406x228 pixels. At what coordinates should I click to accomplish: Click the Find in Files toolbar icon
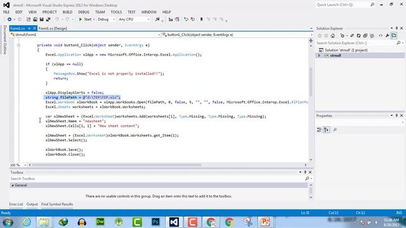tap(157, 20)
